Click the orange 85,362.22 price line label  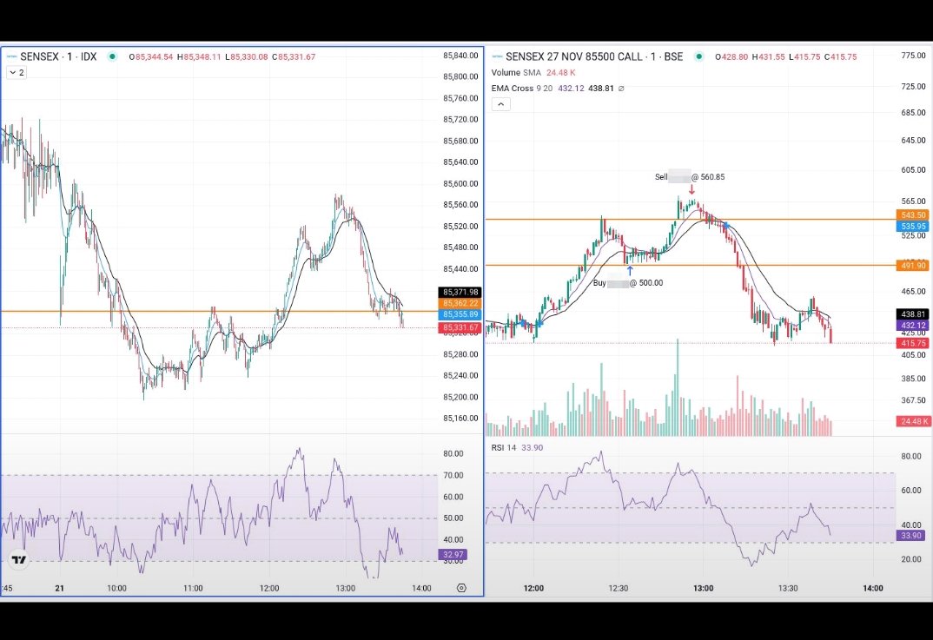[x=460, y=303]
